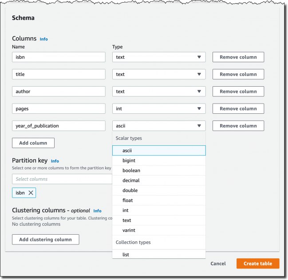This screenshot has width=288, height=280.
Task: Choose text from scalar types list
Action: (159, 220)
